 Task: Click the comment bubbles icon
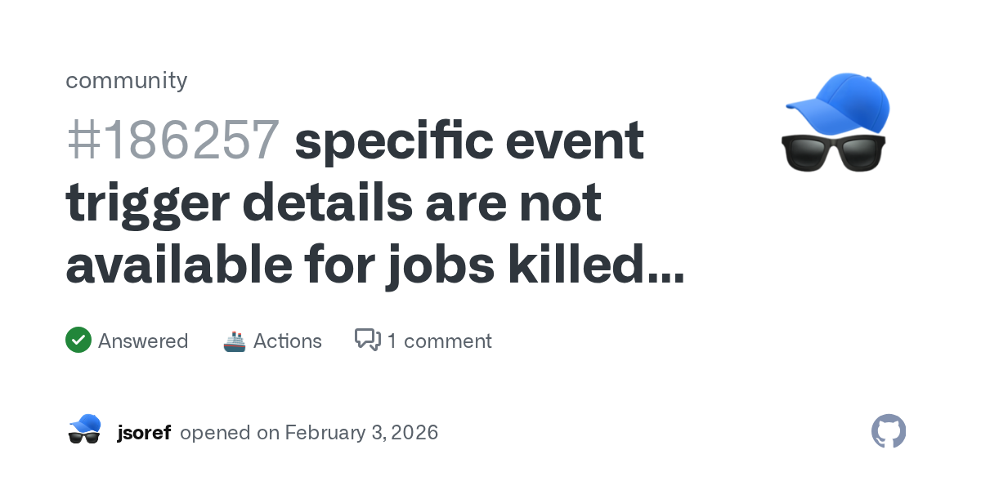click(x=368, y=340)
